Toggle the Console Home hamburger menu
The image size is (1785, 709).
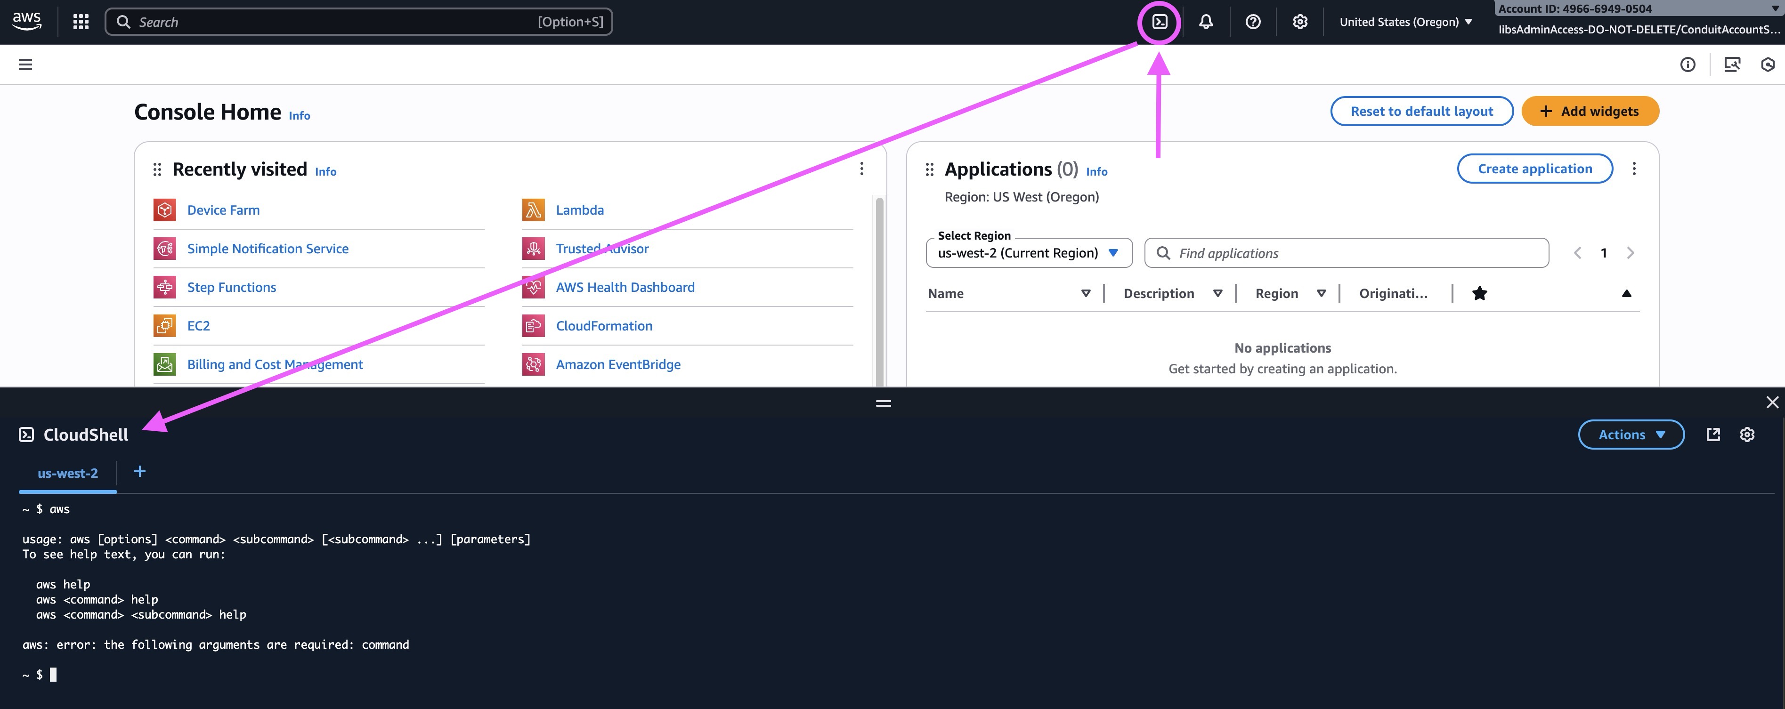pos(25,64)
